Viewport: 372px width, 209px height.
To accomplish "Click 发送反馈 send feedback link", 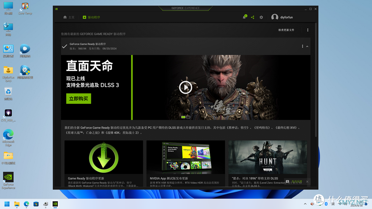I will (297, 181).
